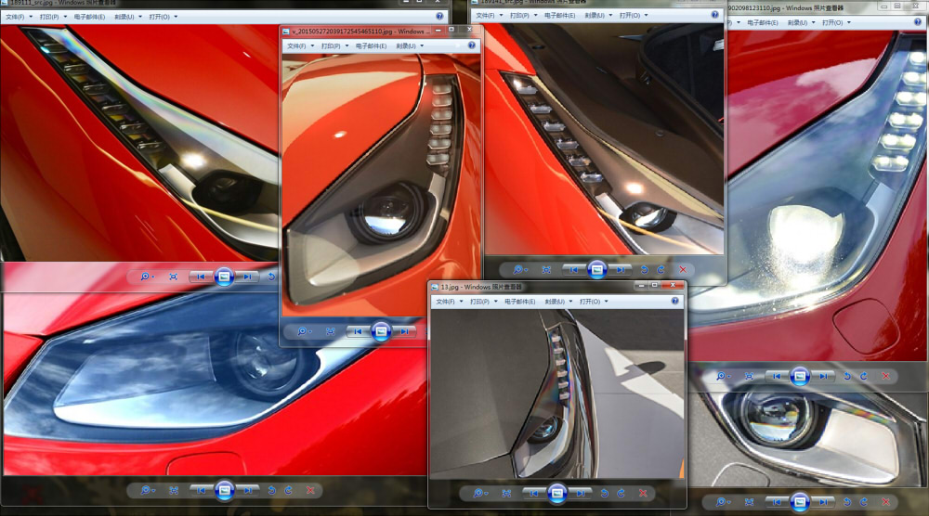Rotate counterclockwise in 189141 window
929x516 pixels.
tap(644, 269)
